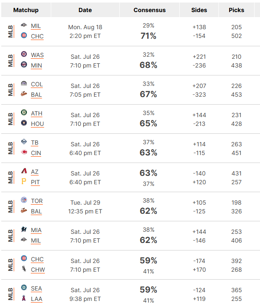The image size is (260, 308).
Task: Open the AZ team link
Action: point(35,172)
